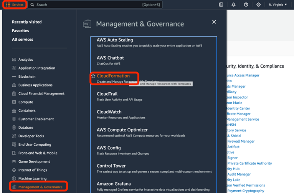Open the help question mark icon
This screenshot has height=193, width=294.
(x=246, y=5)
